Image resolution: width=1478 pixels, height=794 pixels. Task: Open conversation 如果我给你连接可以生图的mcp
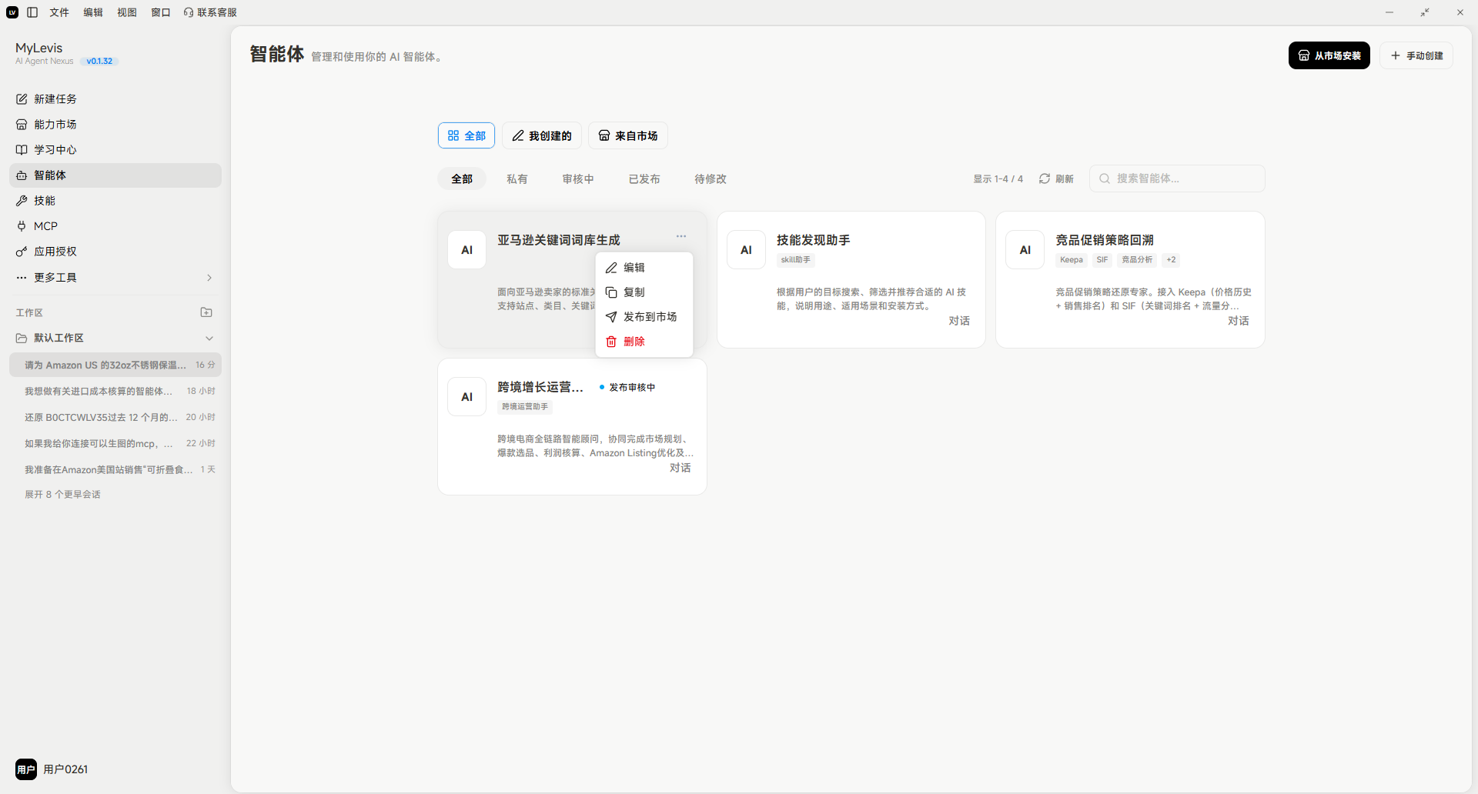(115, 443)
